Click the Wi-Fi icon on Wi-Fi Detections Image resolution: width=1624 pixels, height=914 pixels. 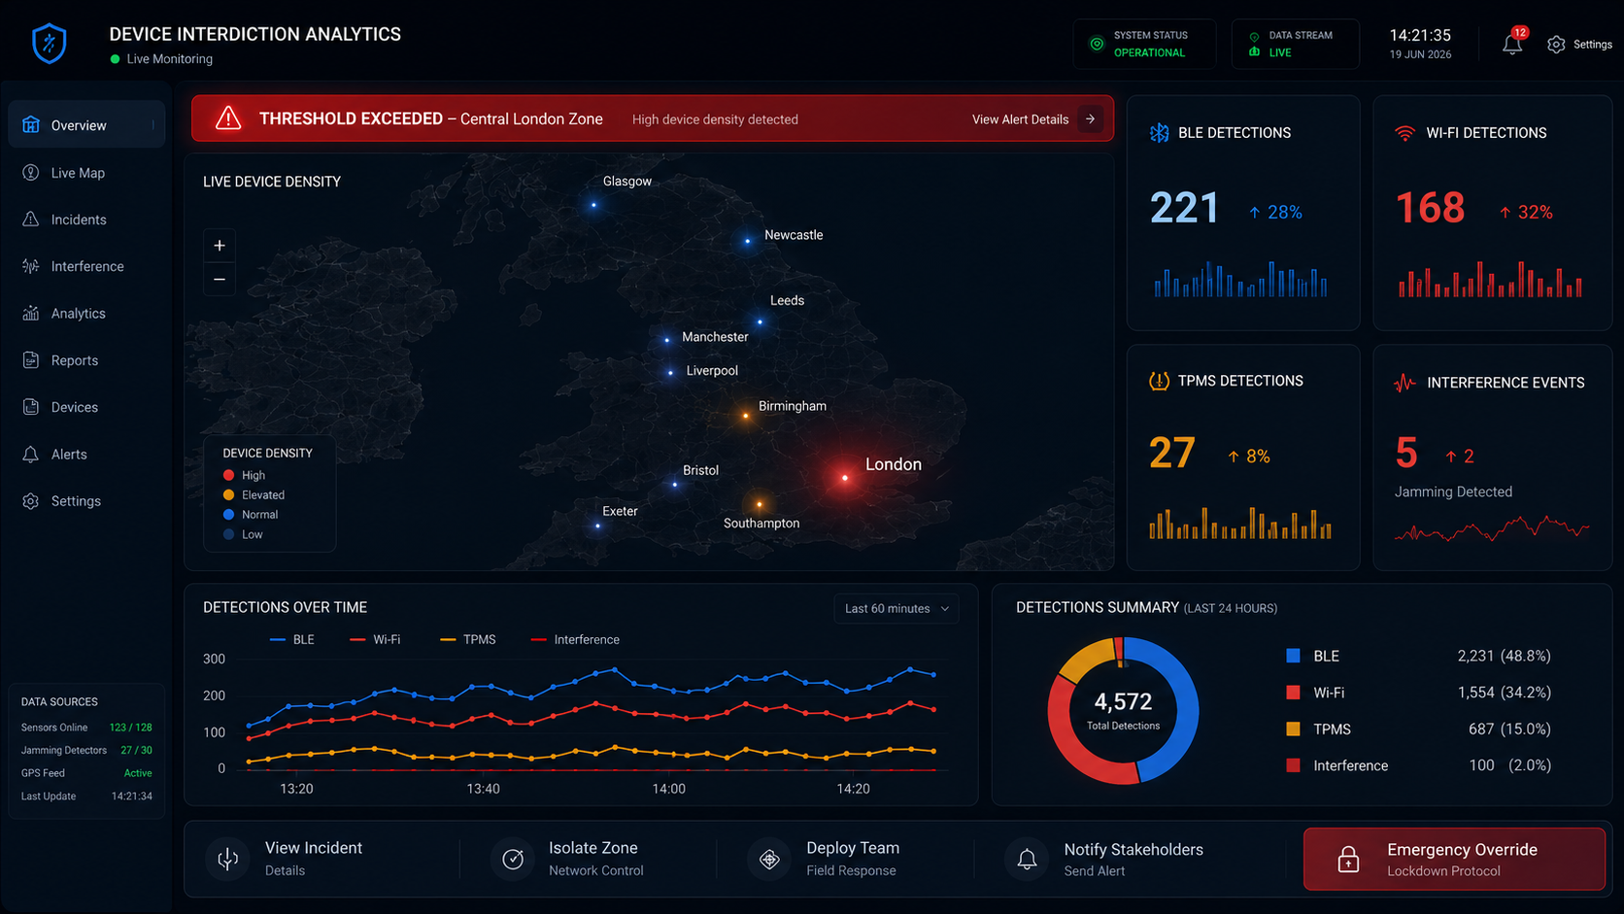[x=1404, y=133]
